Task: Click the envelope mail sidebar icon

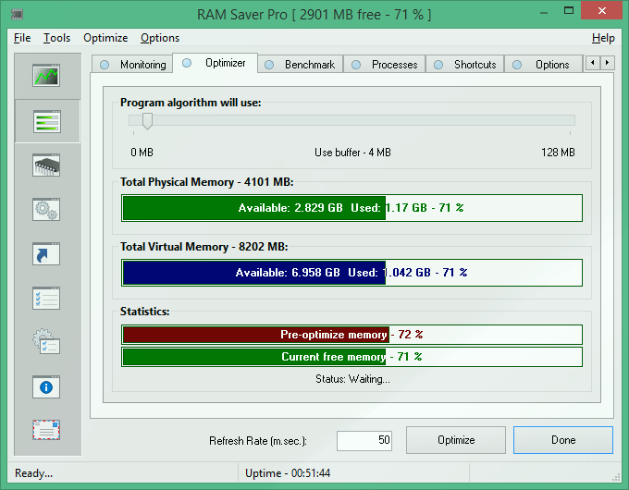Action: pos(46,431)
